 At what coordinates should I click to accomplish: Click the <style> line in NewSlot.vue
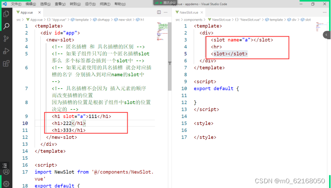pos(203,123)
